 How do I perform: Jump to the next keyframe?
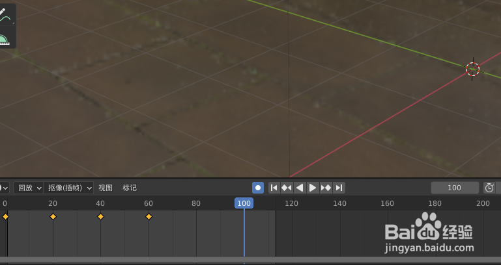pyautogui.click(x=326, y=188)
